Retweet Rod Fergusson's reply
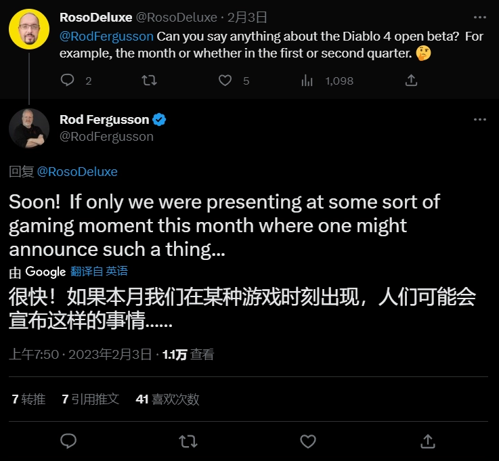The image size is (499, 461). click(x=188, y=441)
